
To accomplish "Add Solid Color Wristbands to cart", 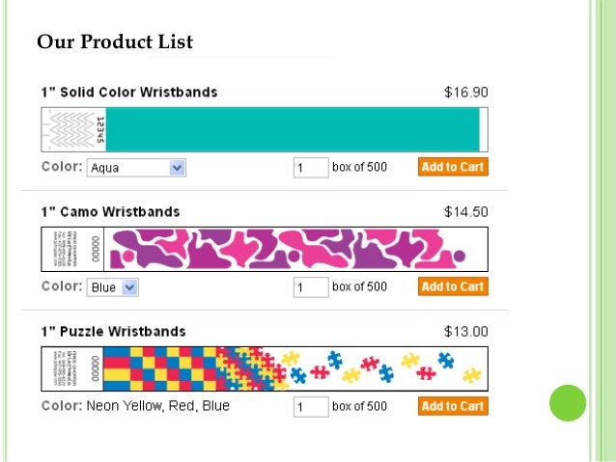I will click(x=453, y=167).
